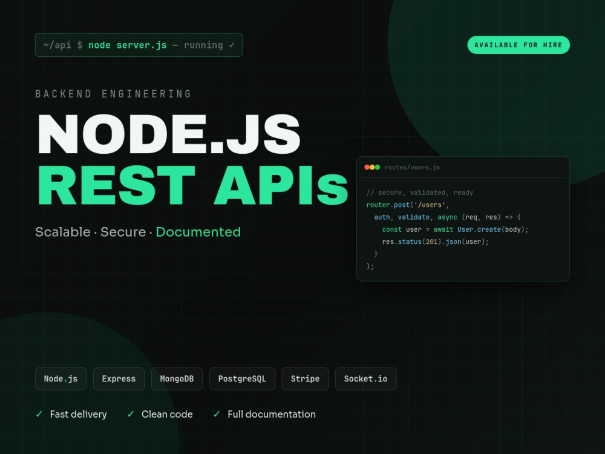
Task: Click the 'auth, validate, async' code line
Action: (447, 217)
